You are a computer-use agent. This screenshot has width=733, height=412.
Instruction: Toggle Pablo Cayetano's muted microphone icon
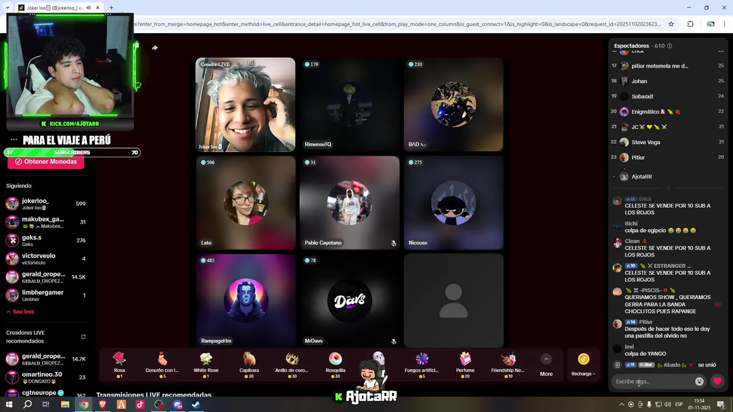point(393,243)
